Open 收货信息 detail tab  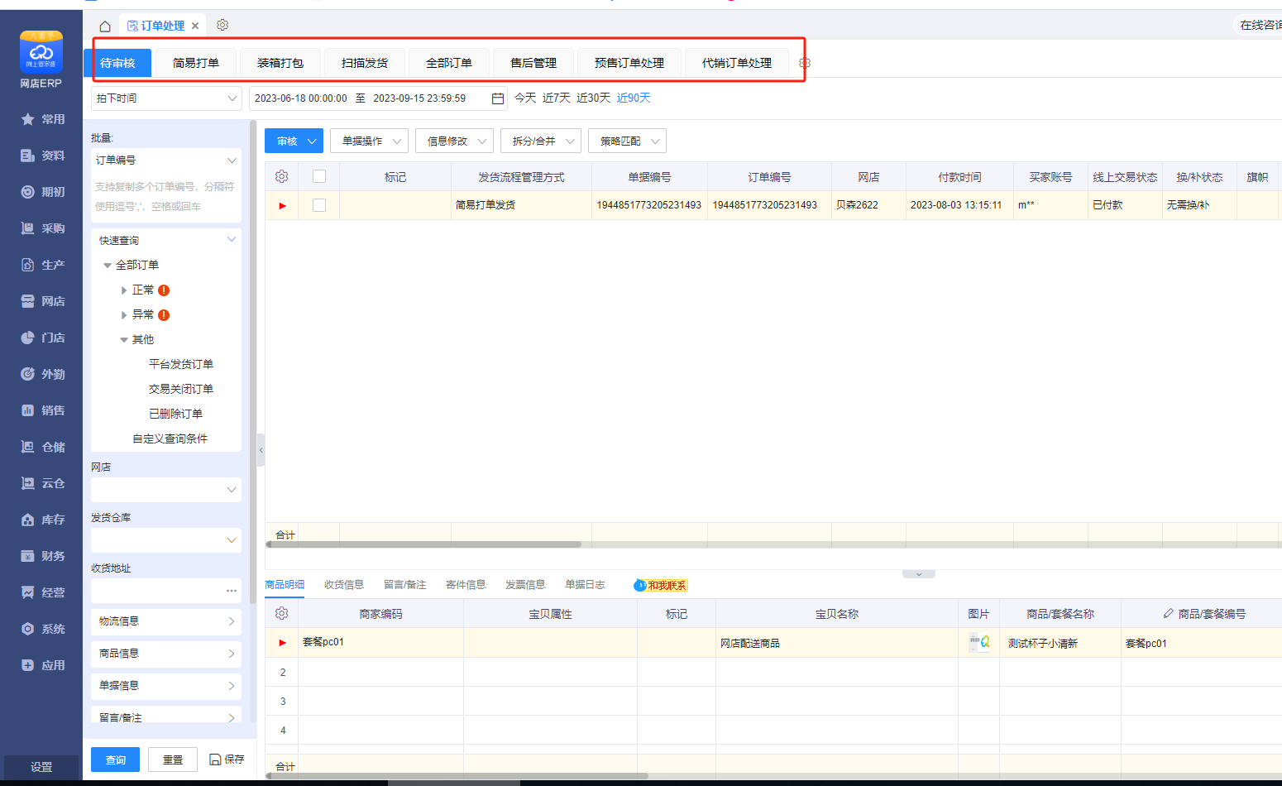[344, 585]
